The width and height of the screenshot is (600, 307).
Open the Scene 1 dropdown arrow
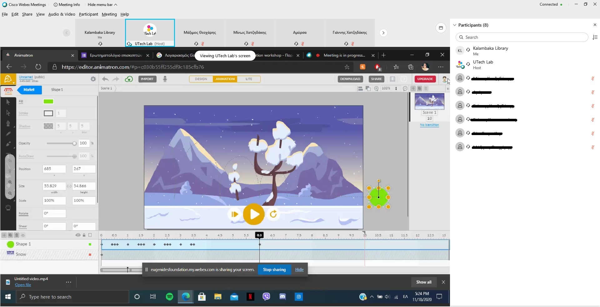pyautogui.click(x=114, y=88)
